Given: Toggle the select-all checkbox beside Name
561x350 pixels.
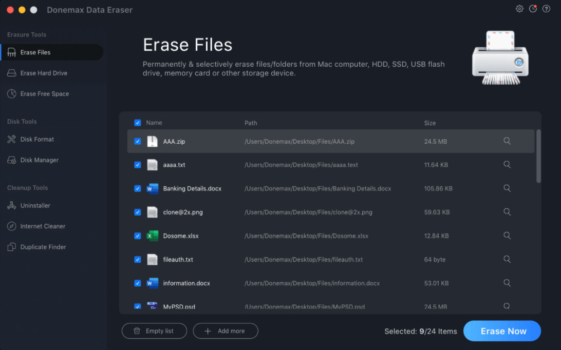Looking at the screenshot, I should point(137,123).
